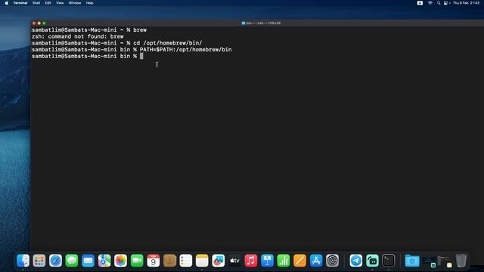
Task: Open the Apple menu
Action: pos(7,3)
